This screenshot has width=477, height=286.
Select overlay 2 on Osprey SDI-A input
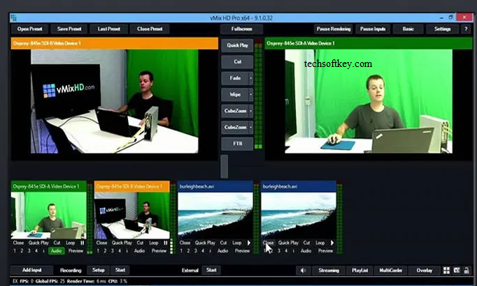(22, 251)
